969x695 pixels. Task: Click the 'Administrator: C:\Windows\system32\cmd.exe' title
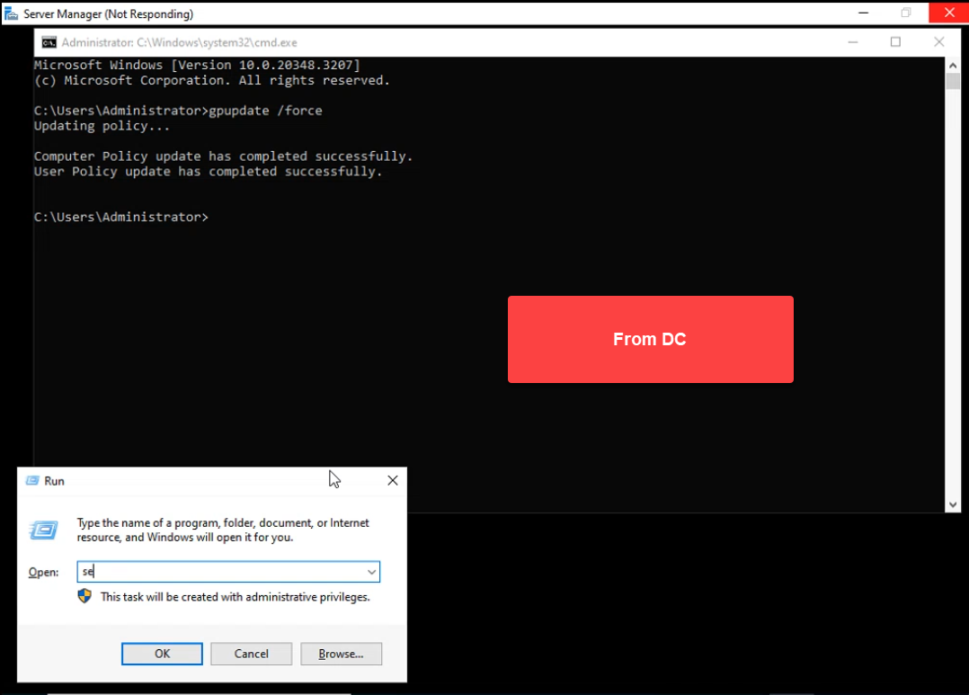(179, 42)
